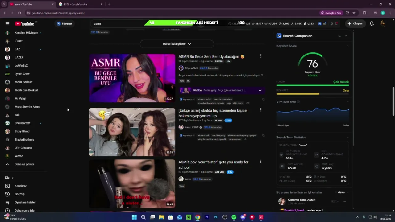The width and height of the screenshot is (395, 222).
Task: Open 'Daha sonra izle' in the sidebar
Action: 24,211
